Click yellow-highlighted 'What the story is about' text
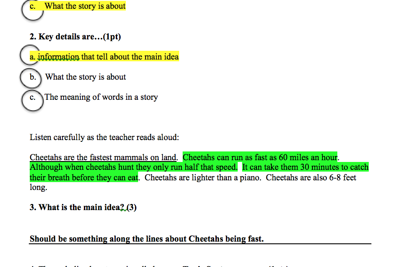Screen dimensions: 395x267 [85, 6]
